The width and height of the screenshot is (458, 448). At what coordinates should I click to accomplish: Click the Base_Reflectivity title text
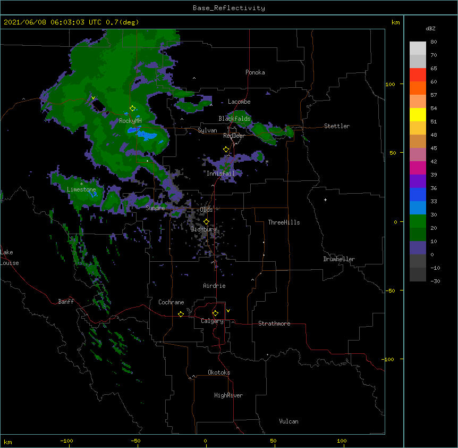tap(229, 8)
